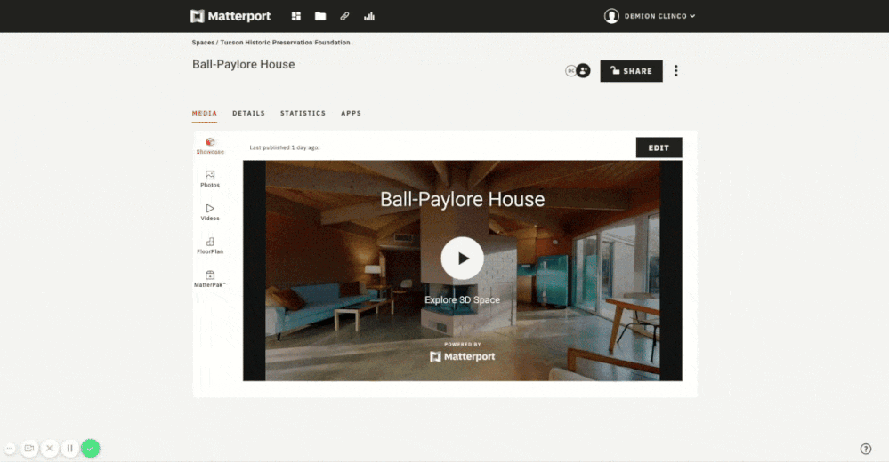This screenshot has width=889, height=462.
Task: Click the user avatar icon
Action: coord(611,16)
